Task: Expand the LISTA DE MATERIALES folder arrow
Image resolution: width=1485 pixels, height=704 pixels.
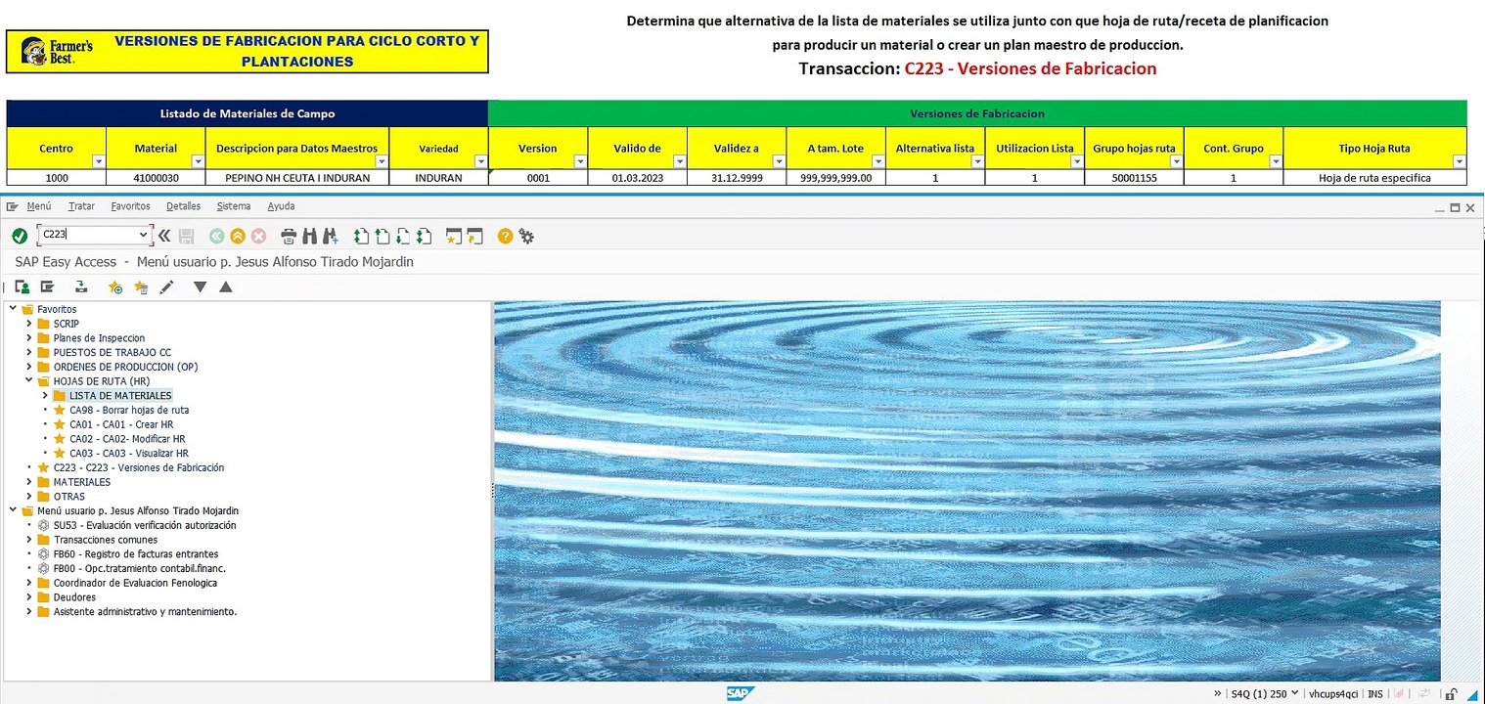Action: pyautogui.click(x=45, y=395)
